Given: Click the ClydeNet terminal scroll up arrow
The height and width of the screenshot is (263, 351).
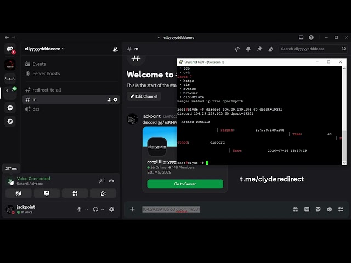Looking at the screenshot, I should point(344,68).
